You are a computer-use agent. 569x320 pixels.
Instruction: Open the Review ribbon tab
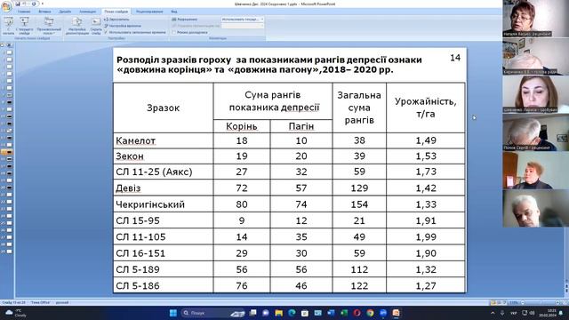tap(149, 12)
